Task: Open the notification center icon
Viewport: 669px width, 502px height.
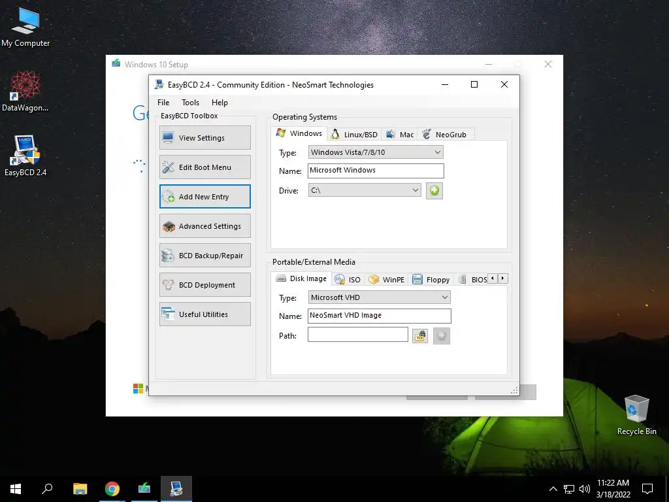Action: (647, 489)
